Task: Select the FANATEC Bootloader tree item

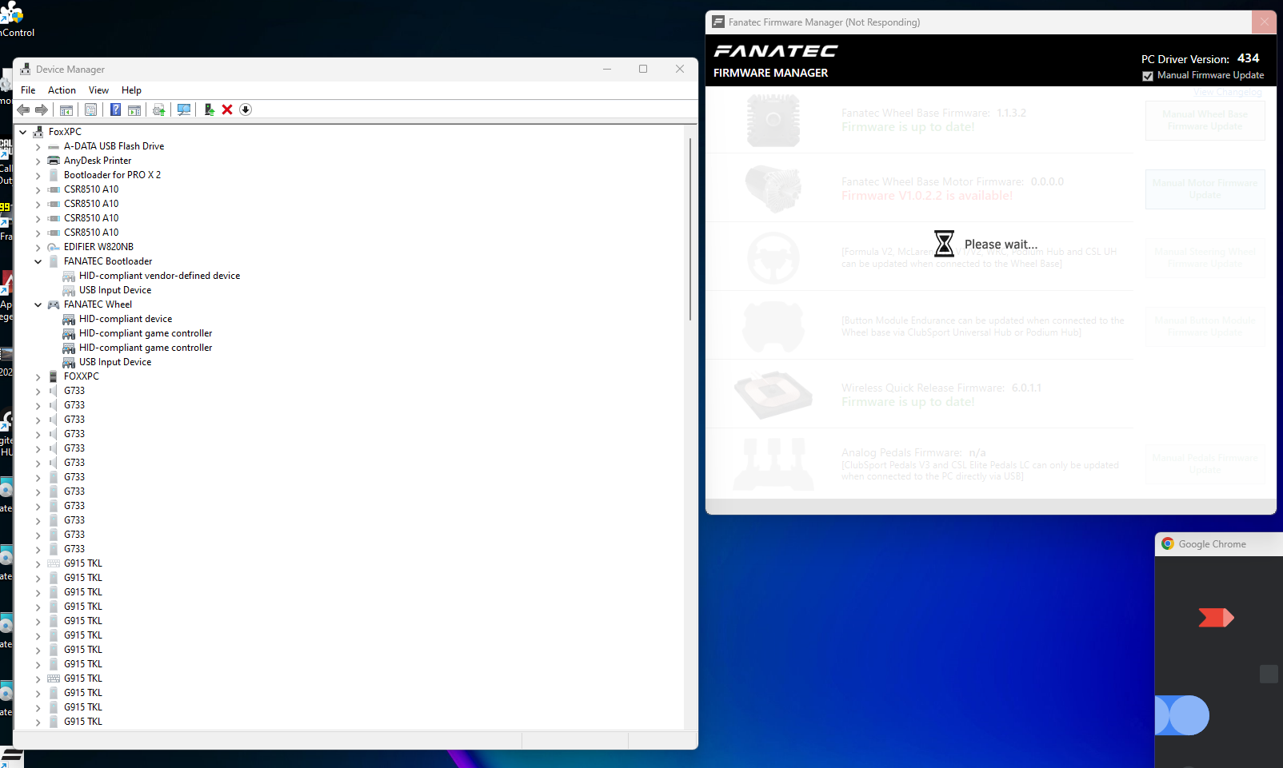Action: click(x=108, y=261)
